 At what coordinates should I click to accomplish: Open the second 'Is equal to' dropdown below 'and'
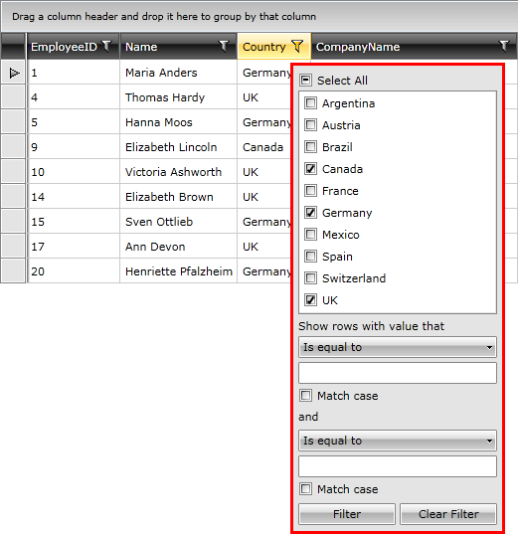click(x=398, y=441)
